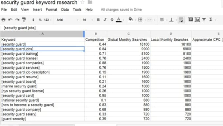Open the functions sigma icon
This screenshot has width=223, height=126.
point(211,19)
